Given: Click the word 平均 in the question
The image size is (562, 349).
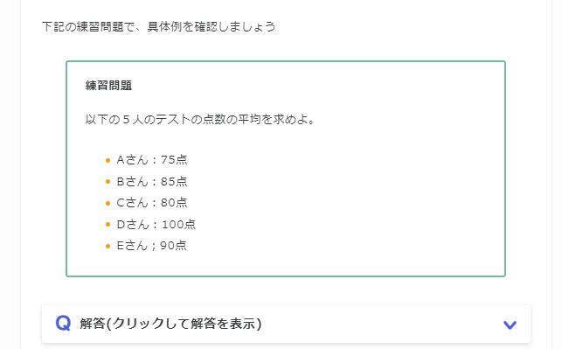Looking at the screenshot, I should point(250,120).
